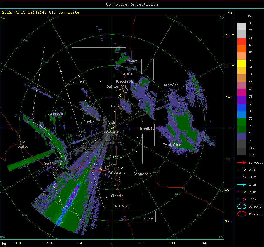Click the magenta swatch in the dBZ scale
The image size is (264, 247).
click(242, 93)
